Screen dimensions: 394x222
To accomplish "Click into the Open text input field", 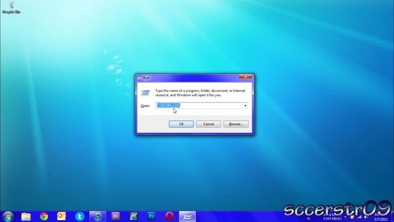I will [201, 105].
